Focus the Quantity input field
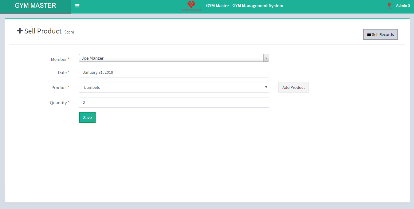The image size is (414, 209). (174, 103)
